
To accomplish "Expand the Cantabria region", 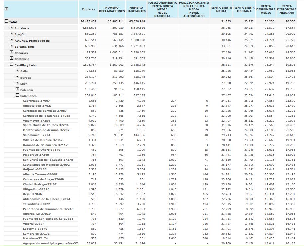I will [12, 59].
